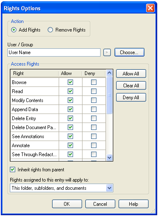
Task: Disable Inherit rights from parent
Action: tap(13, 170)
